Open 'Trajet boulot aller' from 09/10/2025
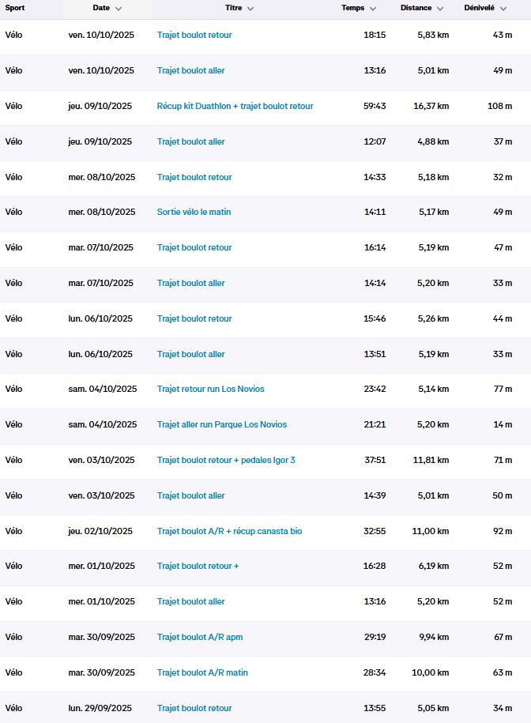The width and height of the screenshot is (531, 723). [190, 141]
